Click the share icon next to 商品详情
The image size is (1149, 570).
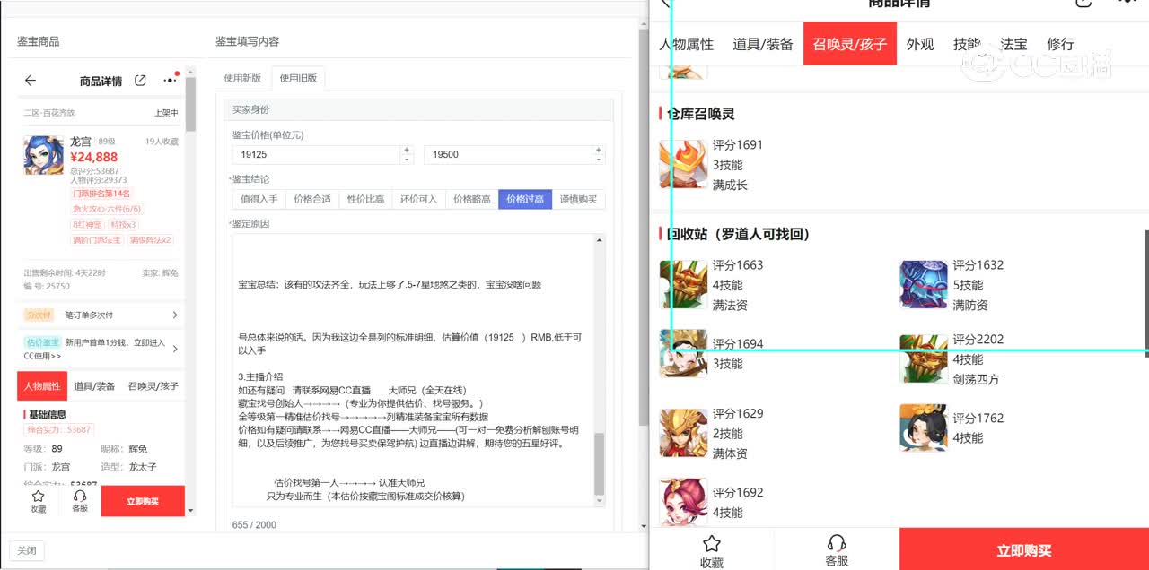[x=140, y=81]
